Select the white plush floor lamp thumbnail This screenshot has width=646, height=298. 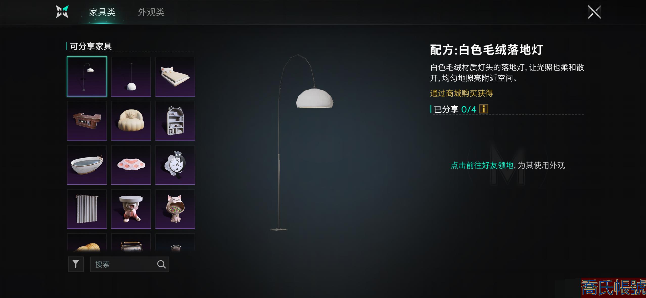point(87,77)
